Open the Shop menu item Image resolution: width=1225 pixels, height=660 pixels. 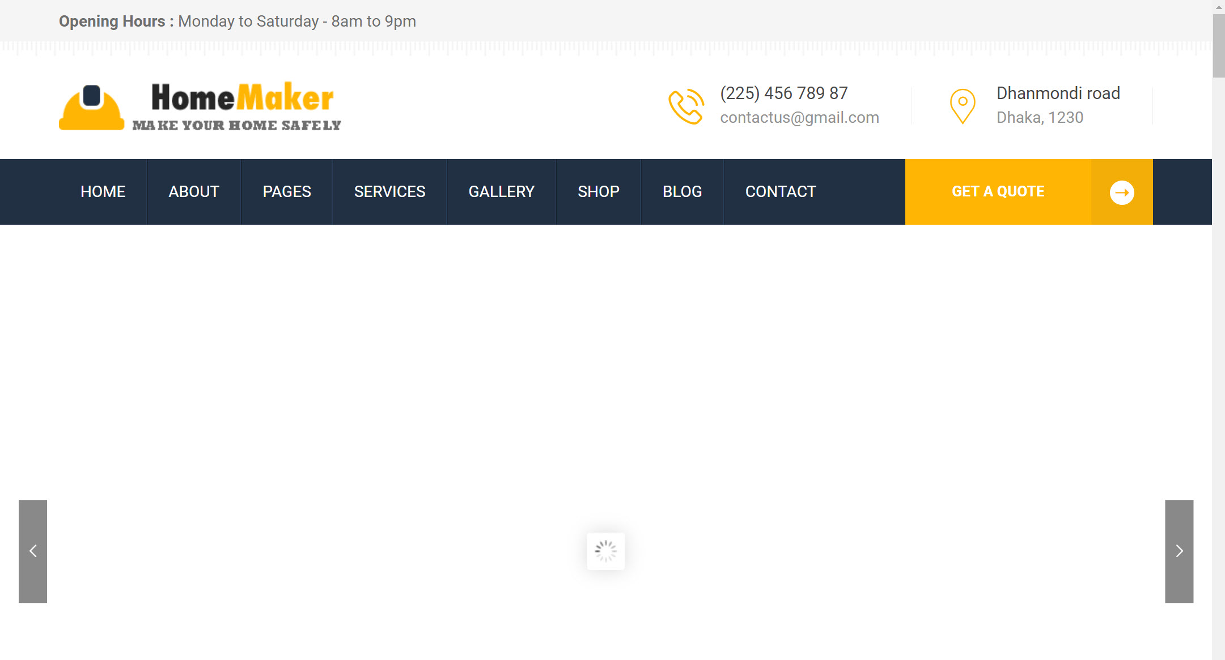pos(598,192)
